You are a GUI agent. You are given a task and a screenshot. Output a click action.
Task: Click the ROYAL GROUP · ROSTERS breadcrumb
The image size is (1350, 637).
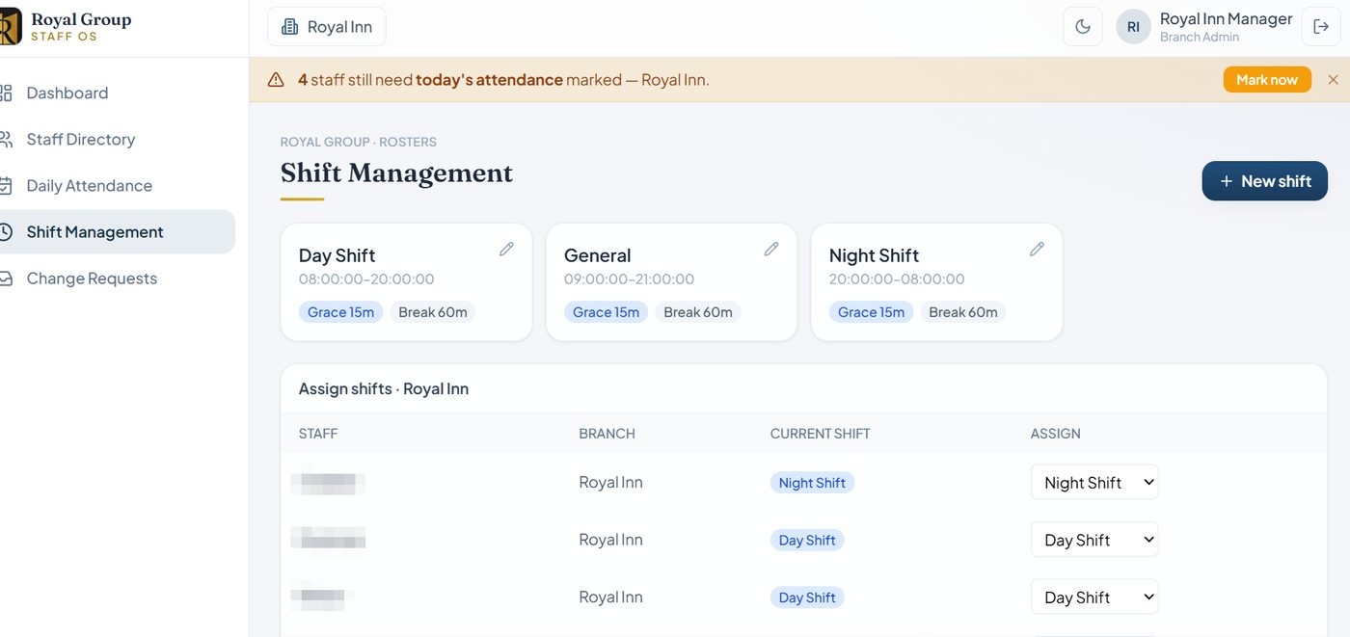[x=358, y=142]
